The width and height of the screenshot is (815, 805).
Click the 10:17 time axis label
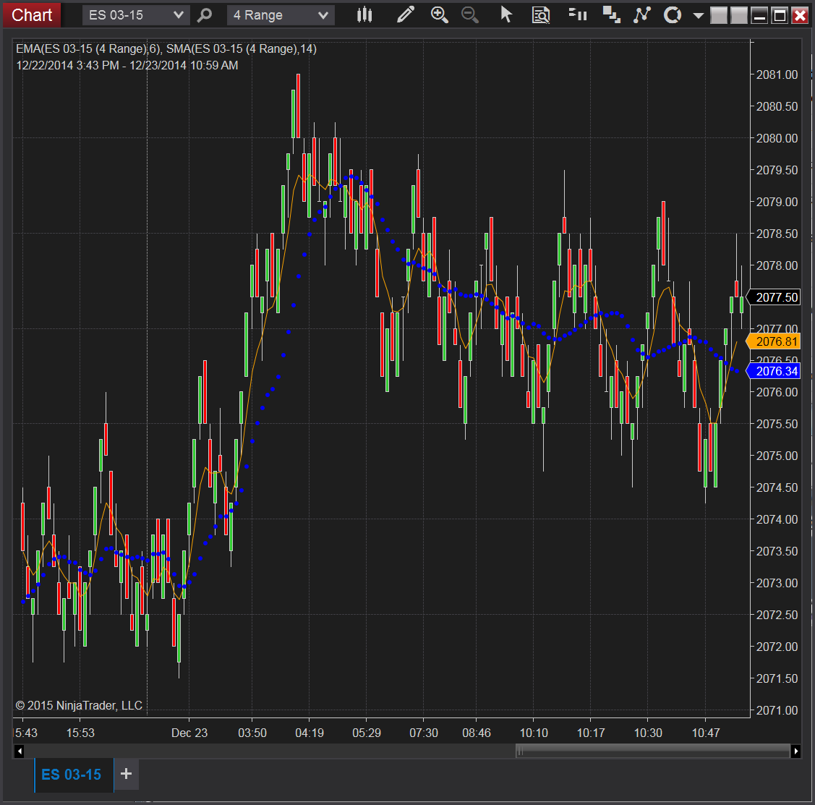pyautogui.click(x=591, y=733)
